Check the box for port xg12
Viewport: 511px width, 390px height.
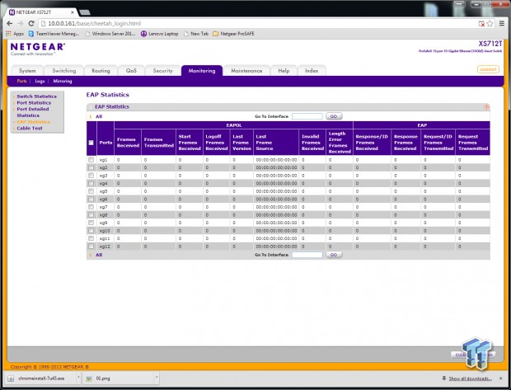91,247
